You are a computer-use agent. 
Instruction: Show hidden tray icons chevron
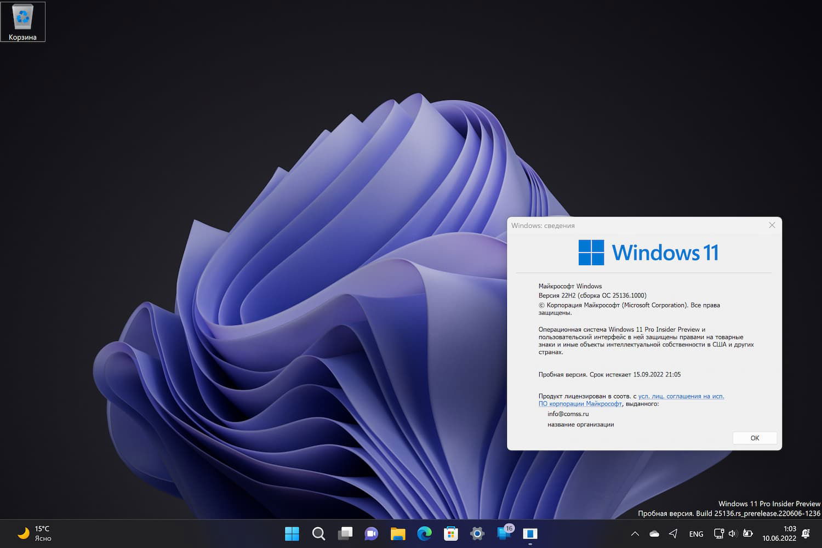pos(635,534)
